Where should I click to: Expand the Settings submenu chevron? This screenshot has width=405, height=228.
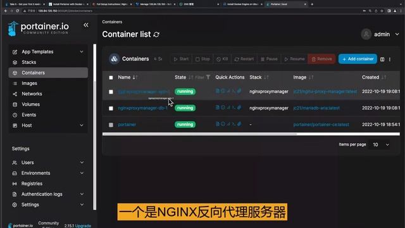[82, 205]
